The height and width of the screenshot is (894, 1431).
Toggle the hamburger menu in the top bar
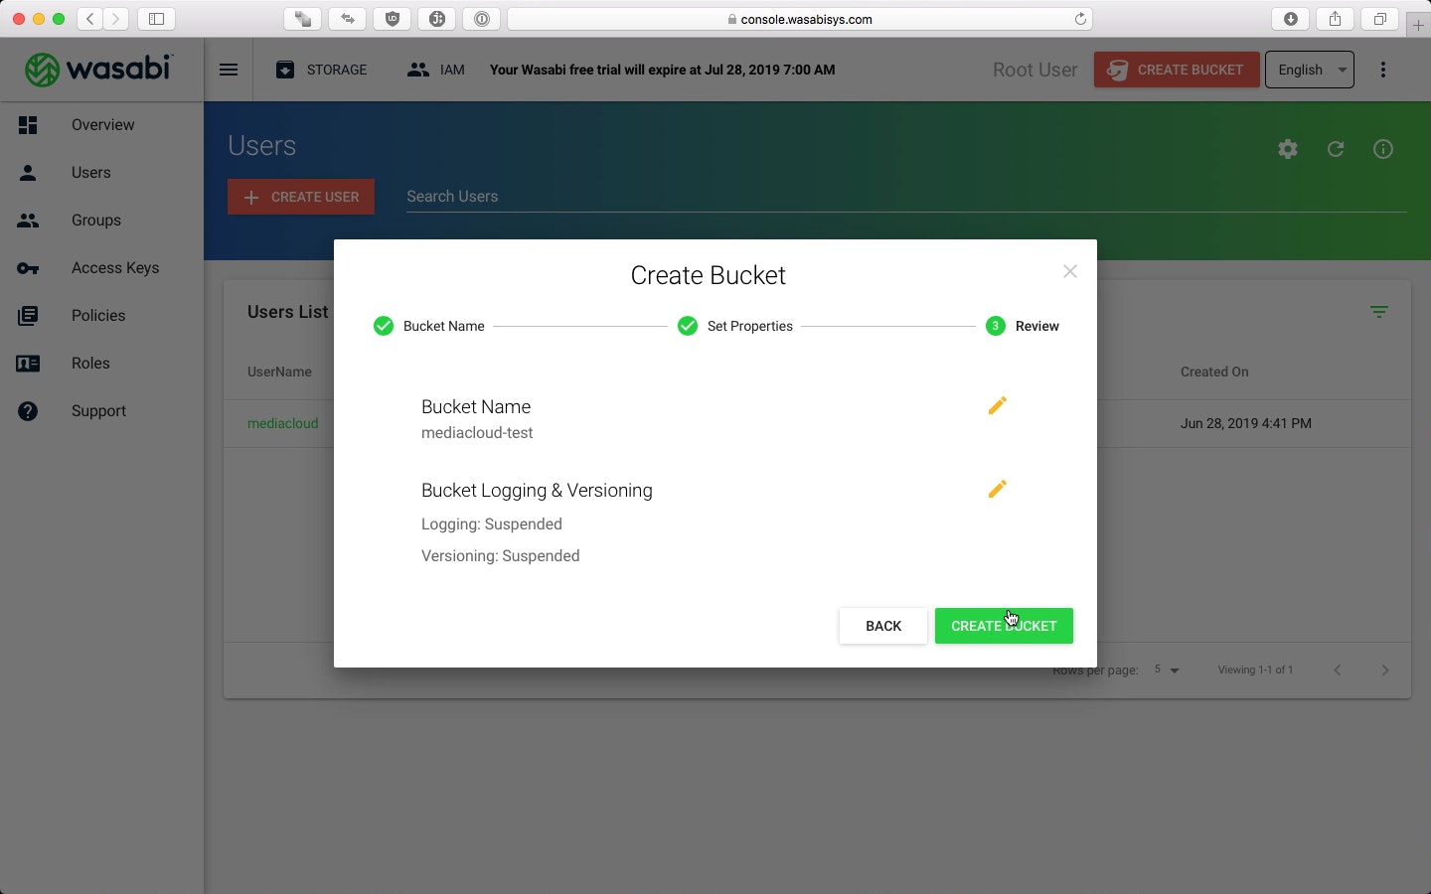229,70
